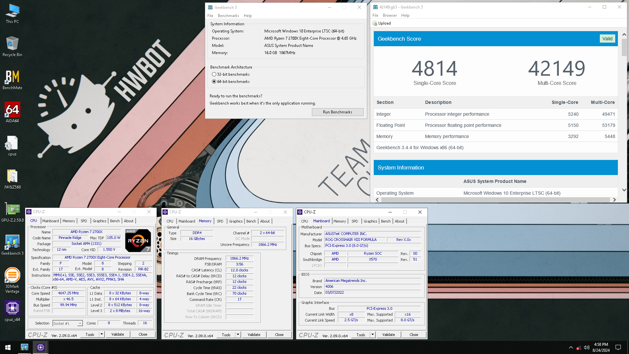This screenshot has height=354, width=629.
Task: Click the CPU-Z CPU window title icon
Action: pyautogui.click(x=29, y=212)
